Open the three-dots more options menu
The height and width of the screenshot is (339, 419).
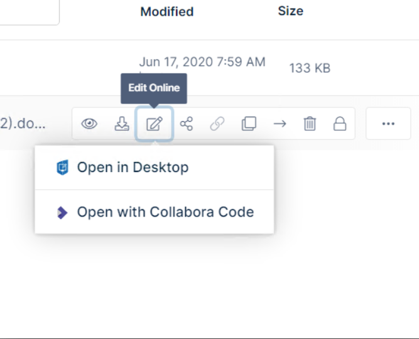pos(388,124)
